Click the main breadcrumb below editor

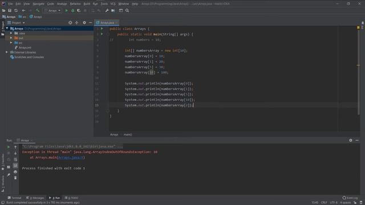coord(128,134)
